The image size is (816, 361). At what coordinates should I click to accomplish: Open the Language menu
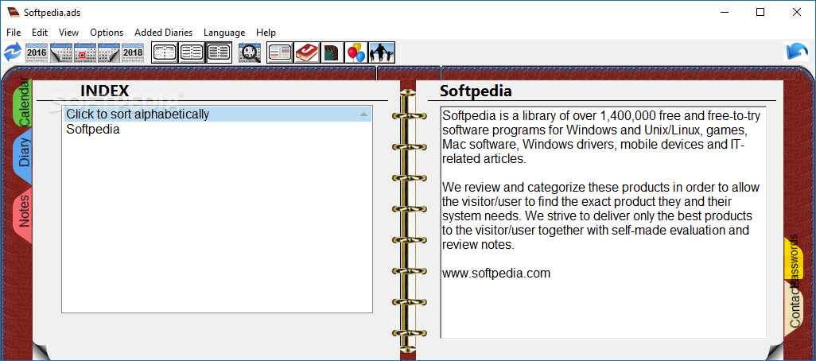coord(224,33)
